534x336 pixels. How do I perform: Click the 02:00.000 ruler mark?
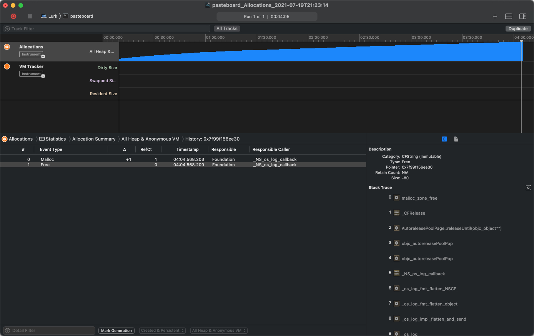point(318,38)
